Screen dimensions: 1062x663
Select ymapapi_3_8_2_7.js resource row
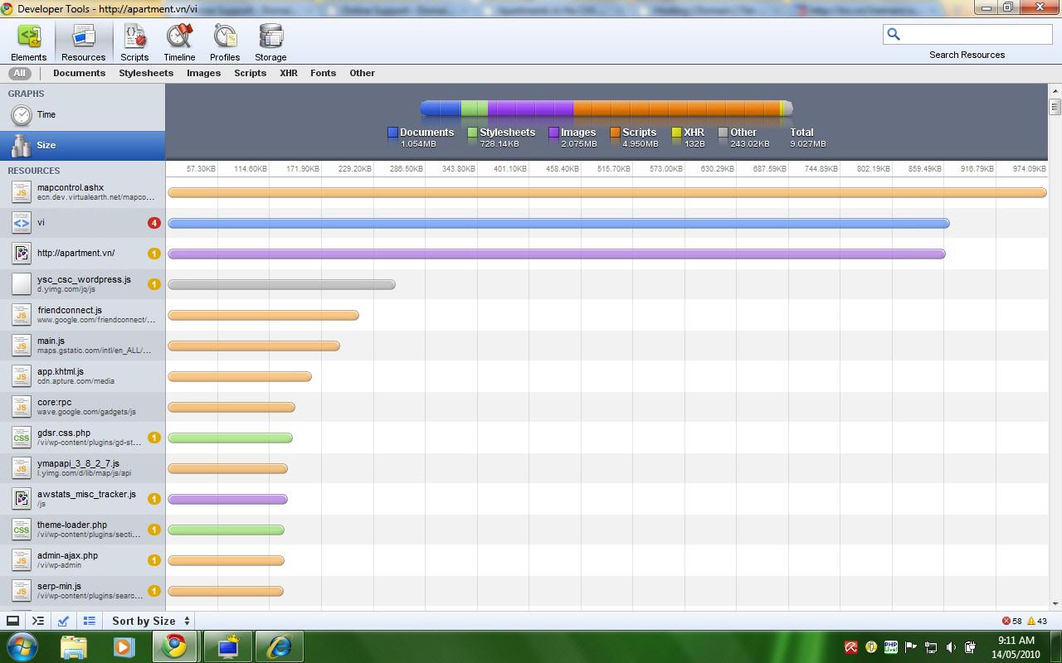[83, 468]
